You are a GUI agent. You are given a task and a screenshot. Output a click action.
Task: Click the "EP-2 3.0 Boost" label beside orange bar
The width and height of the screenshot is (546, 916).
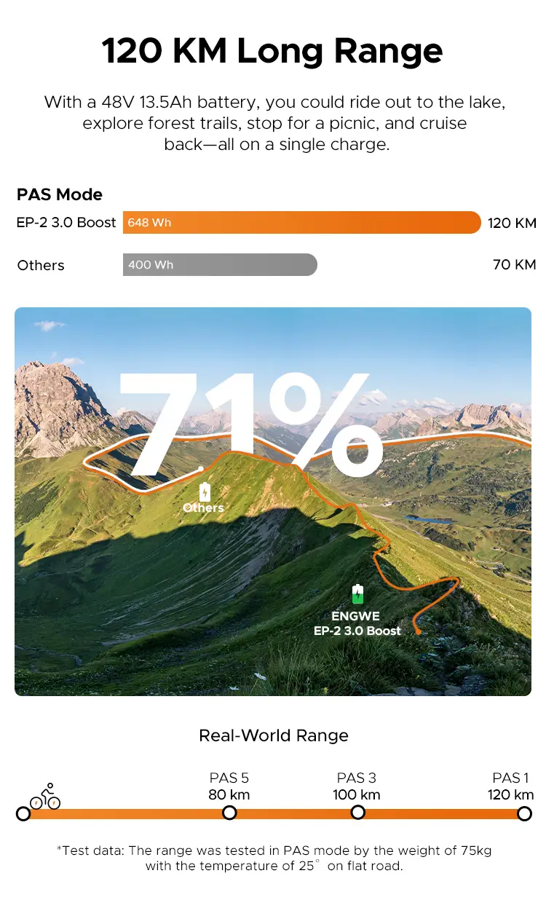pos(66,222)
